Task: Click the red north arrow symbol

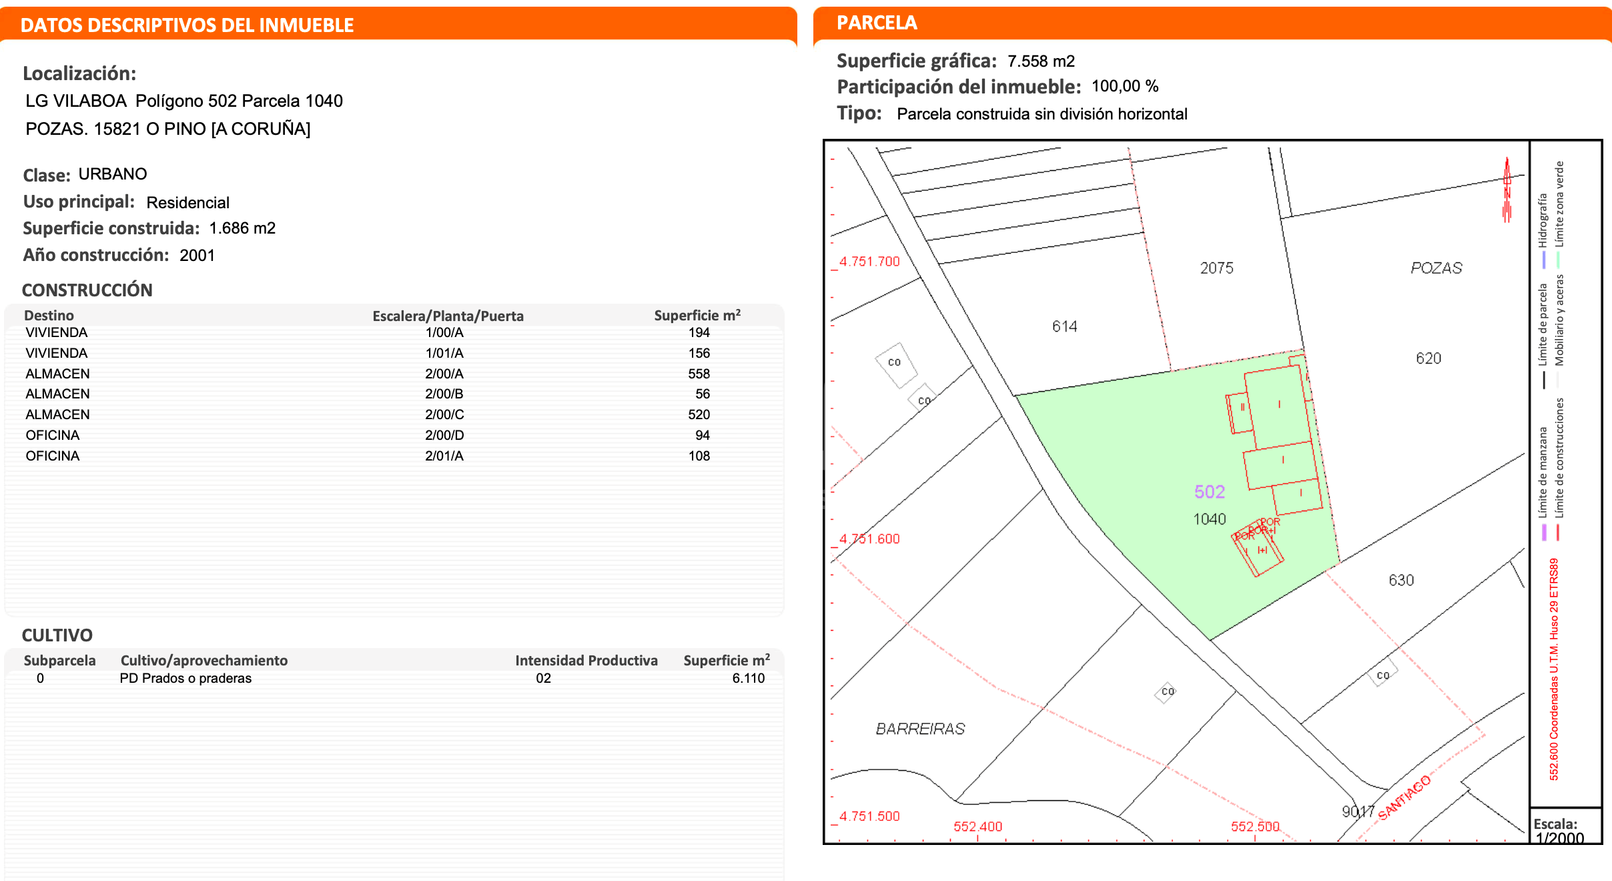Action: click(x=1507, y=190)
